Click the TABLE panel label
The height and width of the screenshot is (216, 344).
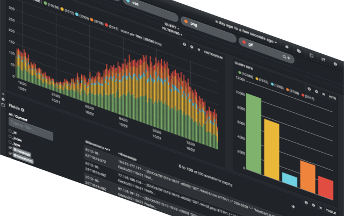tap(331, 211)
